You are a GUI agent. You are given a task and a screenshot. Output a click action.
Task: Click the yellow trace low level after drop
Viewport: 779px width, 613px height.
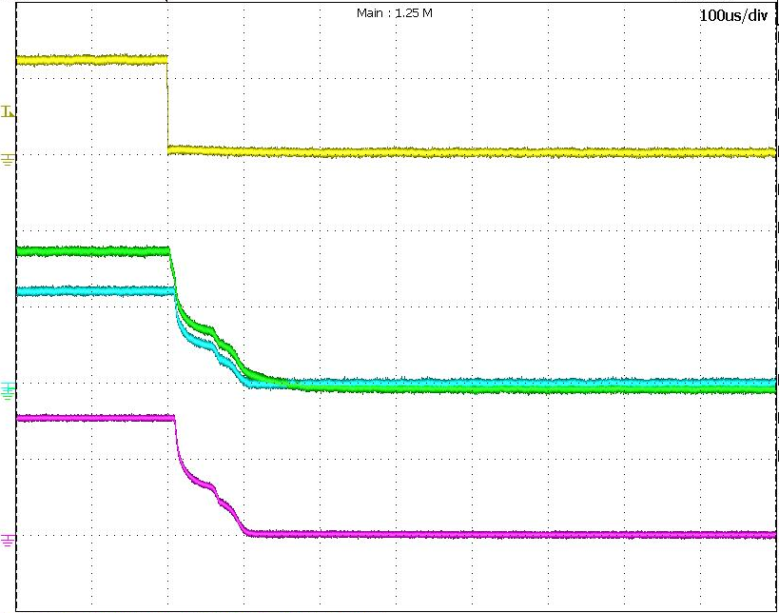point(476,151)
